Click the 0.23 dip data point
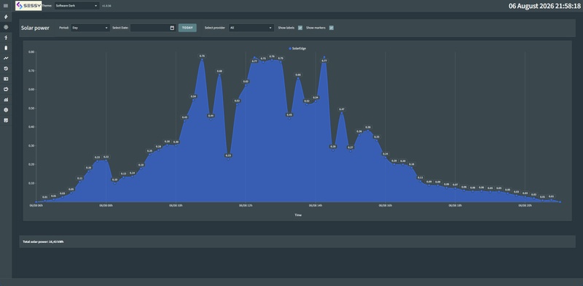This screenshot has height=286, width=583. tap(228, 159)
